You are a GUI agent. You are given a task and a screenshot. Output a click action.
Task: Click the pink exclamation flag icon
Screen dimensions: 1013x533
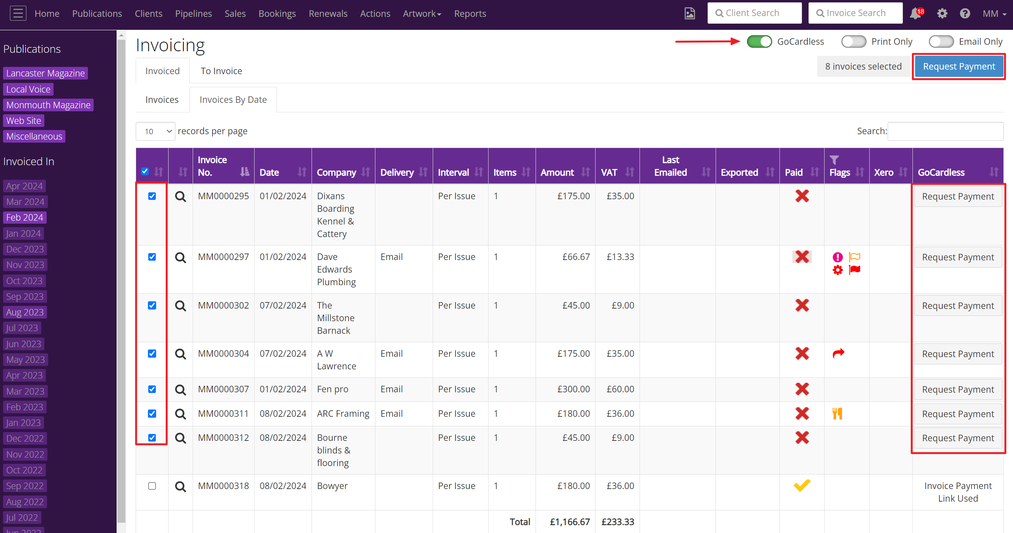[838, 257]
